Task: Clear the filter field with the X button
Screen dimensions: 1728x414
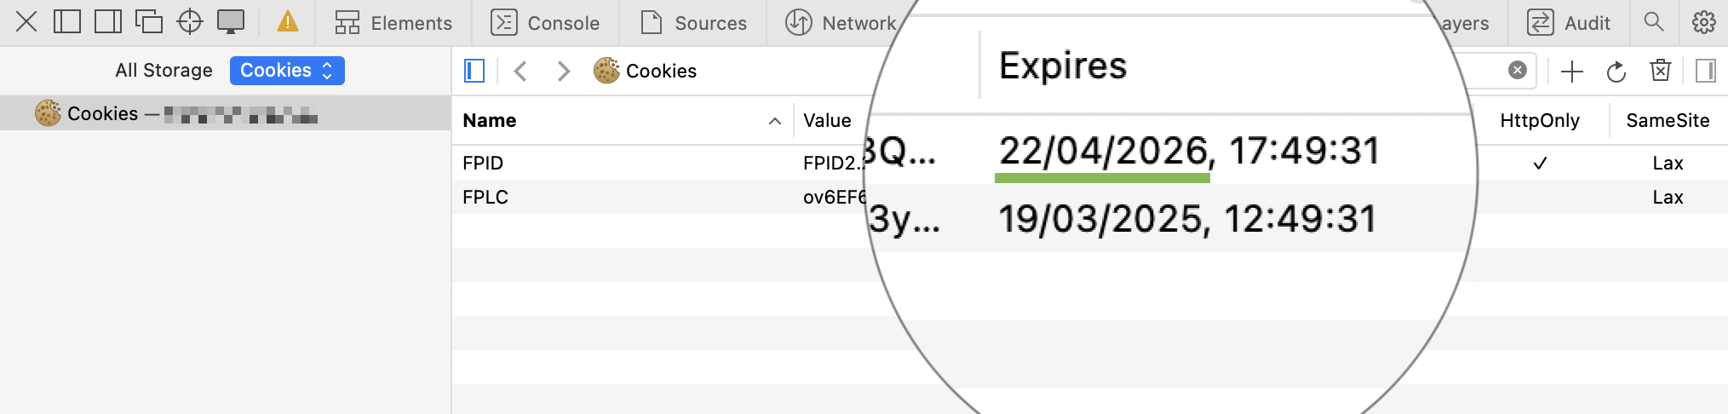Action: pyautogui.click(x=1517, y=71)
